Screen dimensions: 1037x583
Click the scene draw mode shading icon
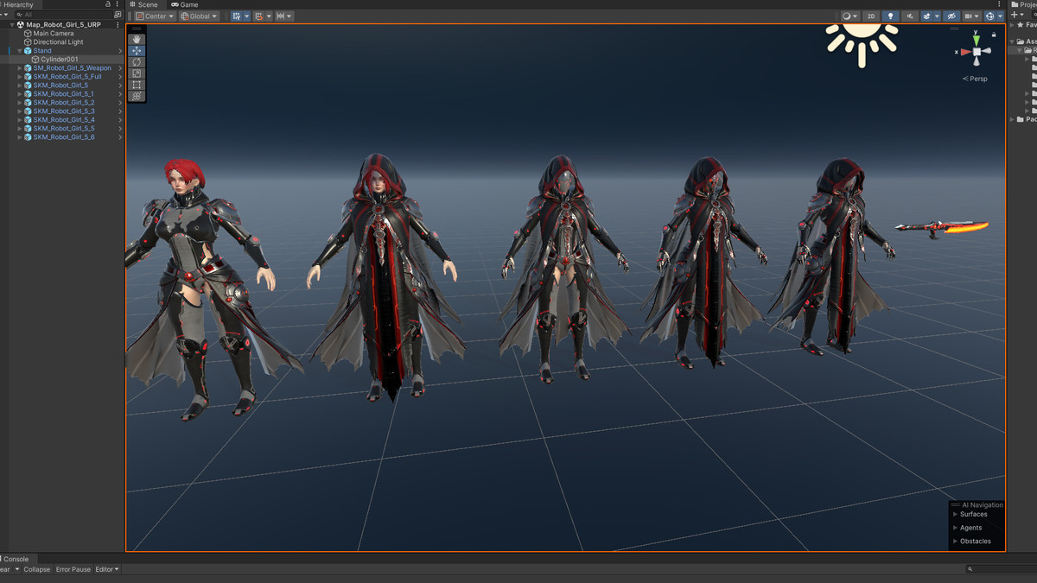click(x=850, y=16)
